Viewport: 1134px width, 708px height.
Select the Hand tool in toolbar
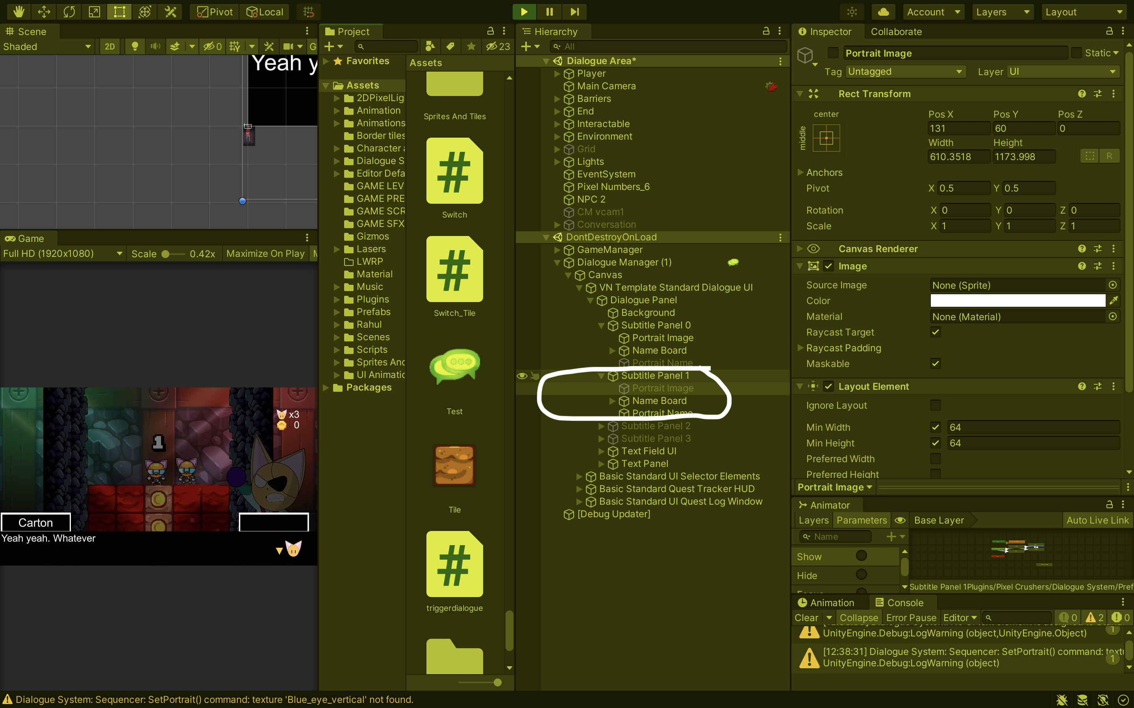pyautogui.click(x=19, y=12)
